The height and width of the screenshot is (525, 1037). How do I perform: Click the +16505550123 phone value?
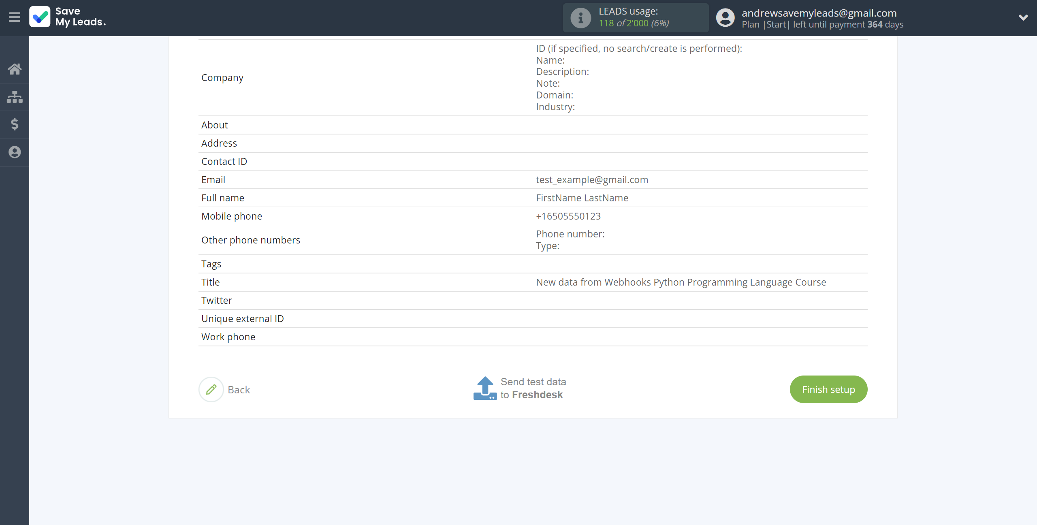pyautogui.click(x=568, y=216)
